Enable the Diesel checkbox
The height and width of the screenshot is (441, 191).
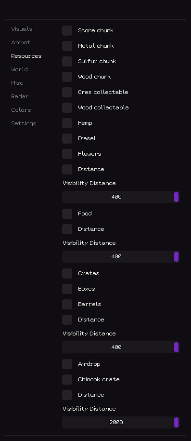coord(67,138)
